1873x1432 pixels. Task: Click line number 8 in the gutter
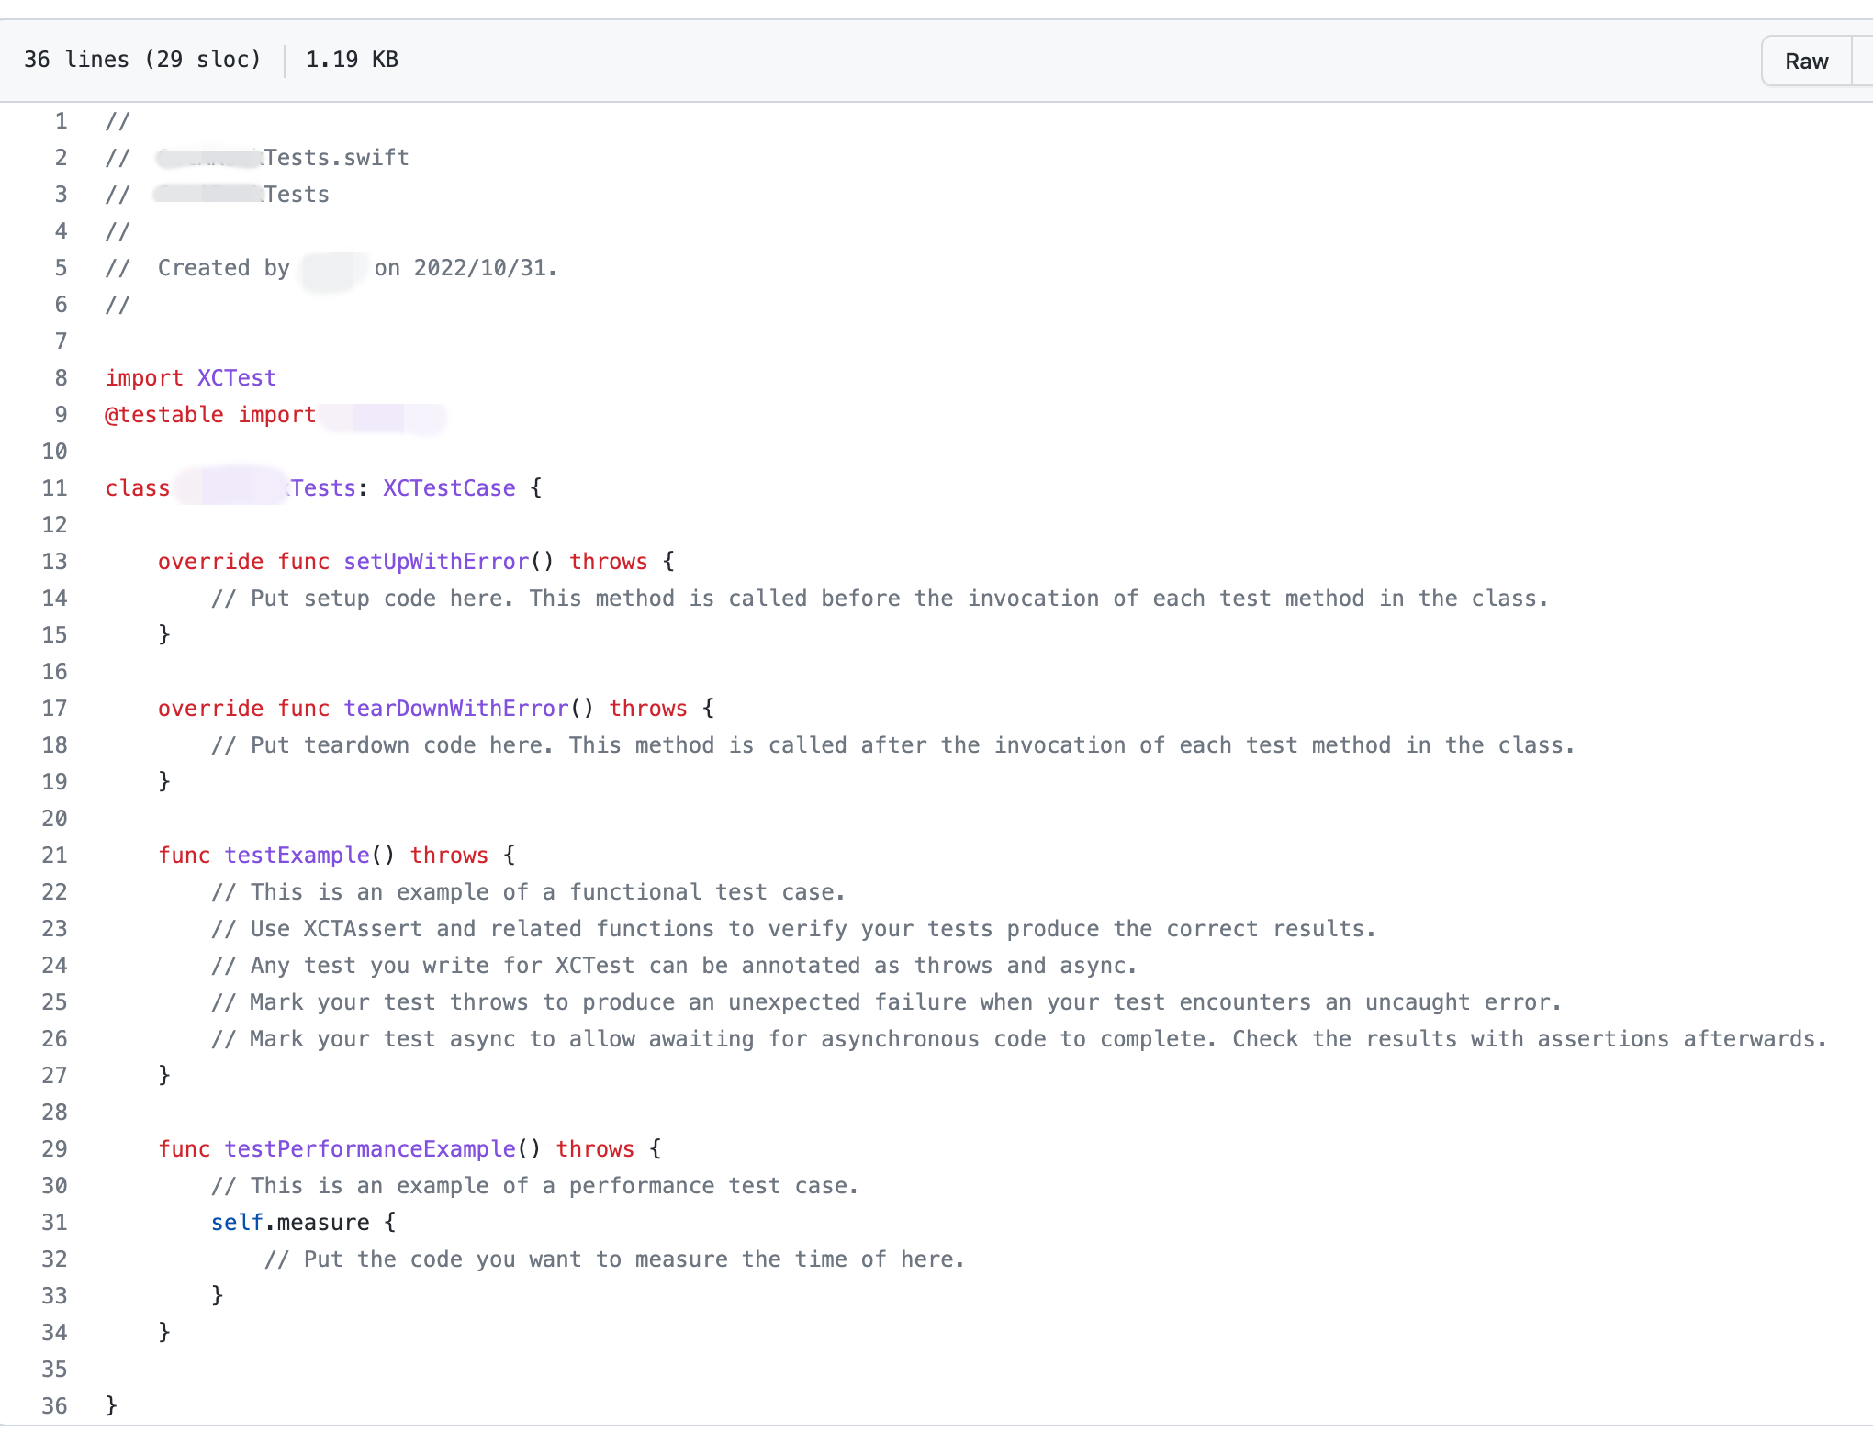click(61, 378)
